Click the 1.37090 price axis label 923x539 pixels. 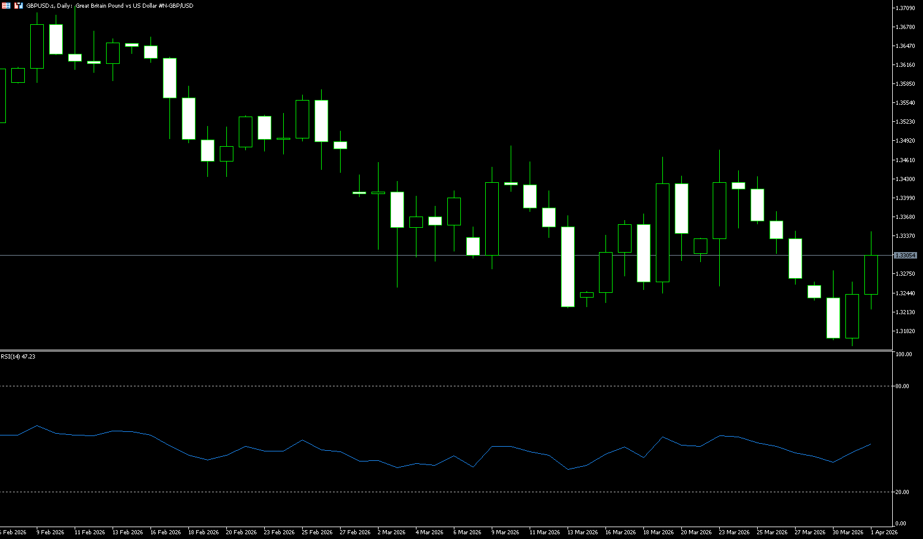[x=904, y=8]
